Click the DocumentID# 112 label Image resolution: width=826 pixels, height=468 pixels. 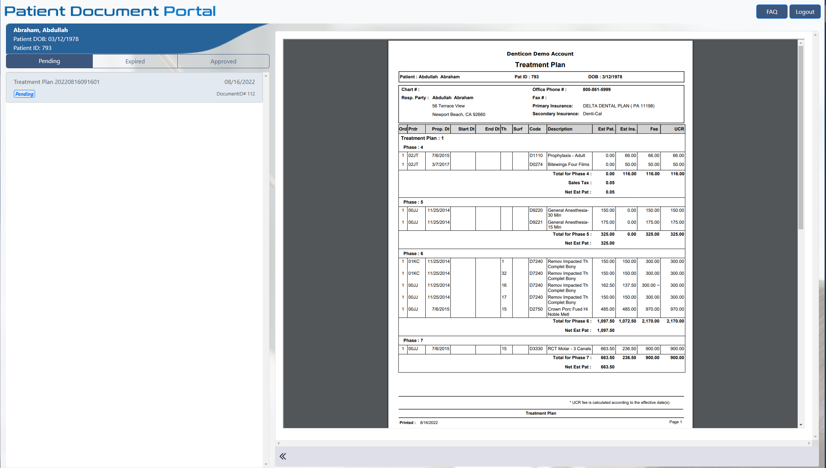tap(236, 94)
